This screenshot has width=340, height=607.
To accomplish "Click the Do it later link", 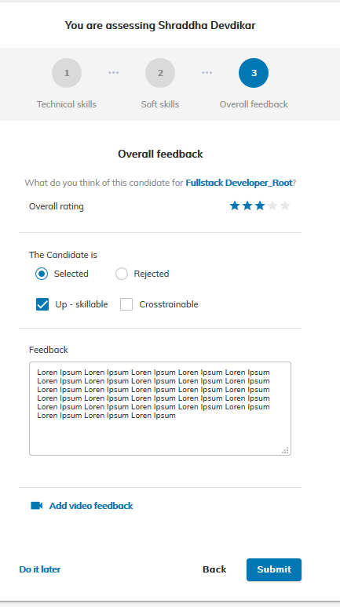I will pos(40,569).
